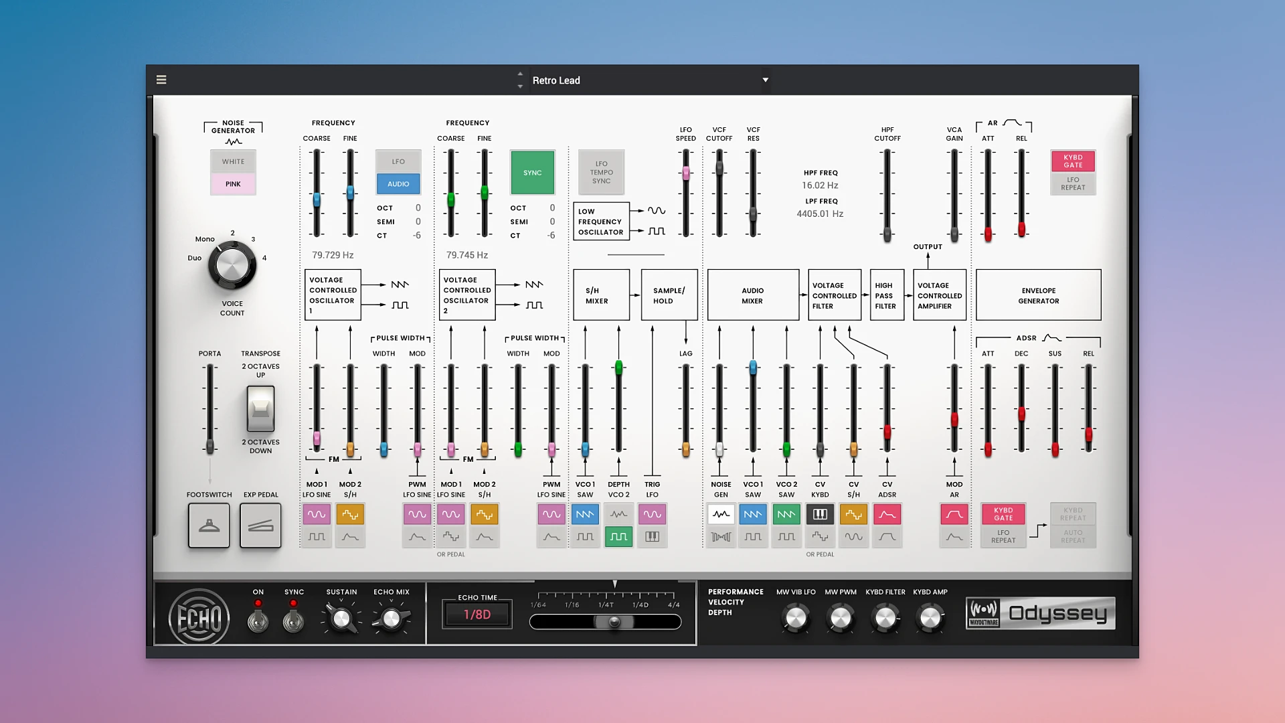The image size is (1285, 723).
Task: Open the hamburger menu
Action: coord(161,79)
